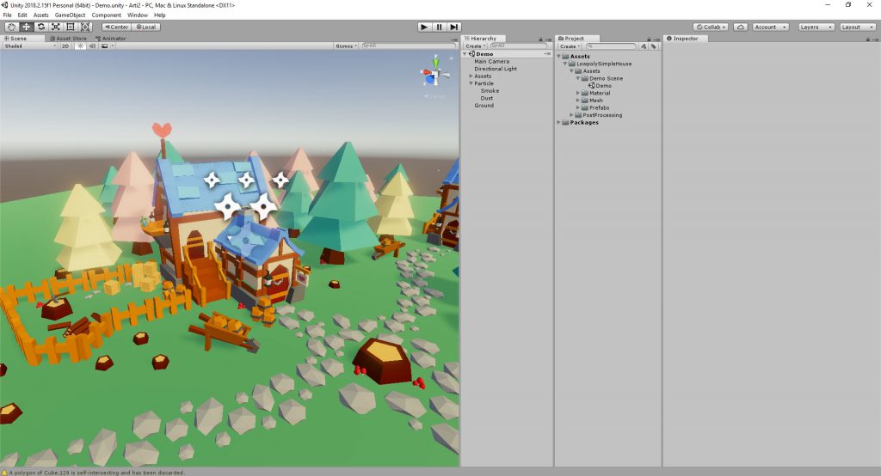The image size is (881, 476).
Task: Click the Project search field
Action: pyautogui.click(x=612, y=46)
